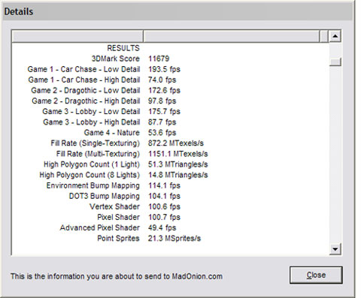This screenshot has width=361, height=298.
Task: Select the Advanced Pixel Shader label
Action: (x=100, y=227)
